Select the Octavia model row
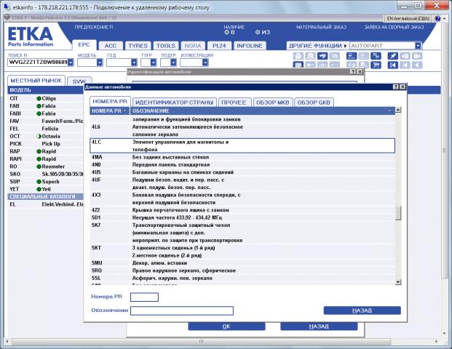This screenshot has width=452, height=349. pos(46,136)
